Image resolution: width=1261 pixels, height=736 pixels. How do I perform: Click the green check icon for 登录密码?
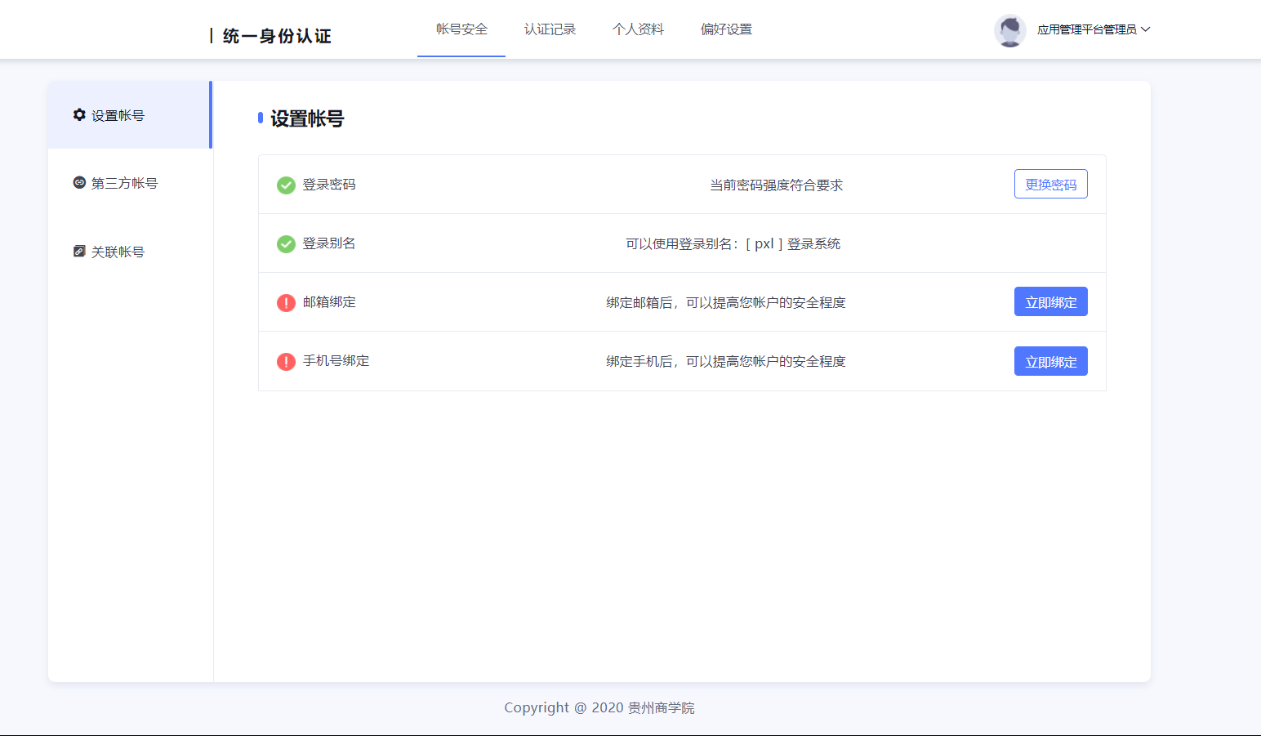click(286, 185)
